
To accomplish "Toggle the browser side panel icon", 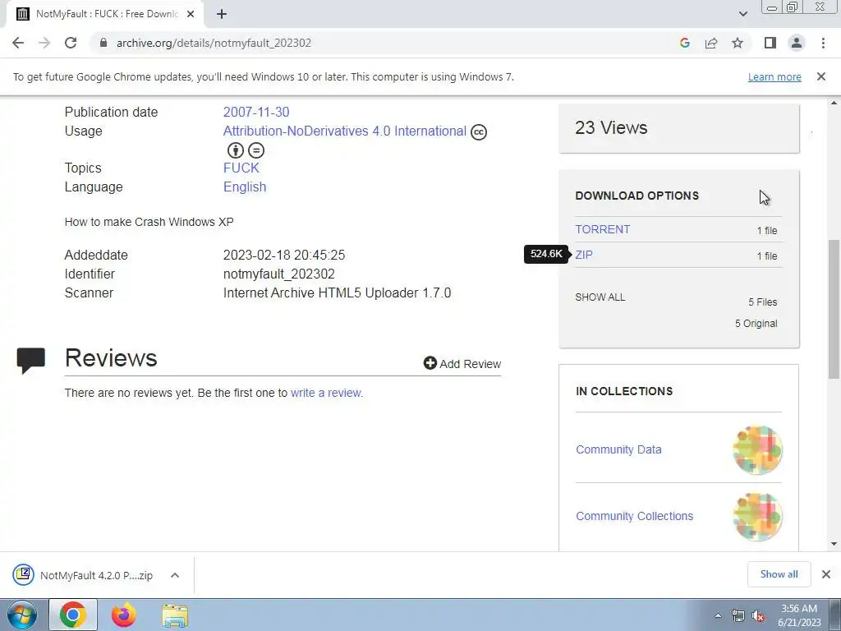I will [770, 43].
